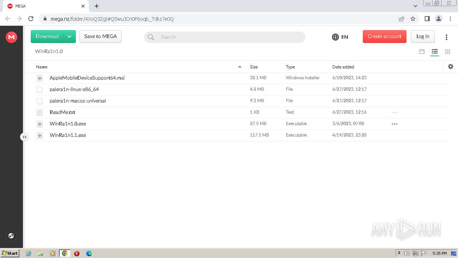The height and width of the screenshot is (258, 458).
Task: Sort files by Size column
Action: click(254, 67)
